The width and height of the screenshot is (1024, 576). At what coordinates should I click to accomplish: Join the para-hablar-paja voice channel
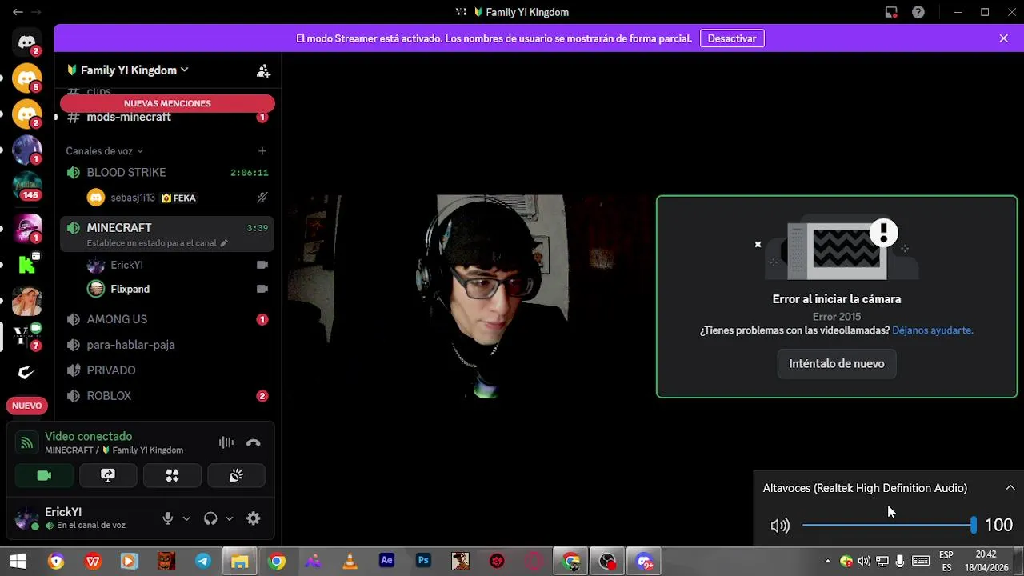(167, 345)
